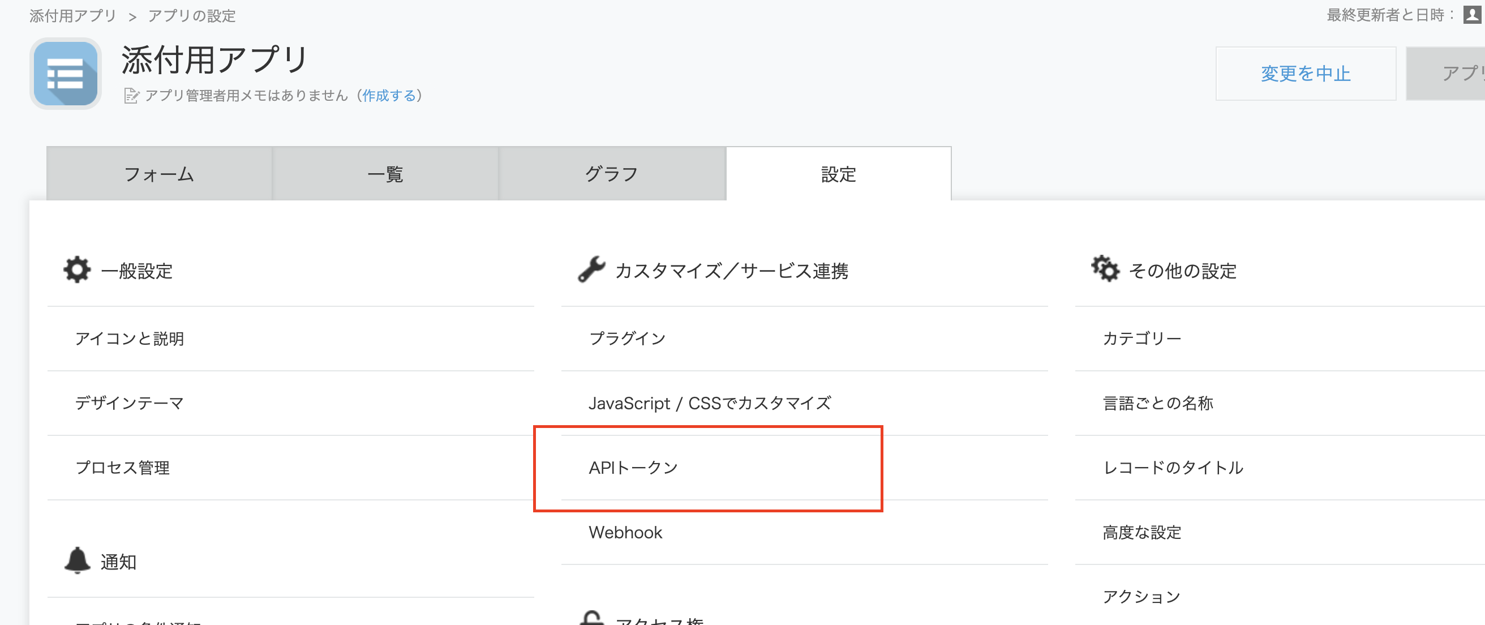Select the 設定 tab
Viewport: 1485px width, 625px height.
(838, 174)
